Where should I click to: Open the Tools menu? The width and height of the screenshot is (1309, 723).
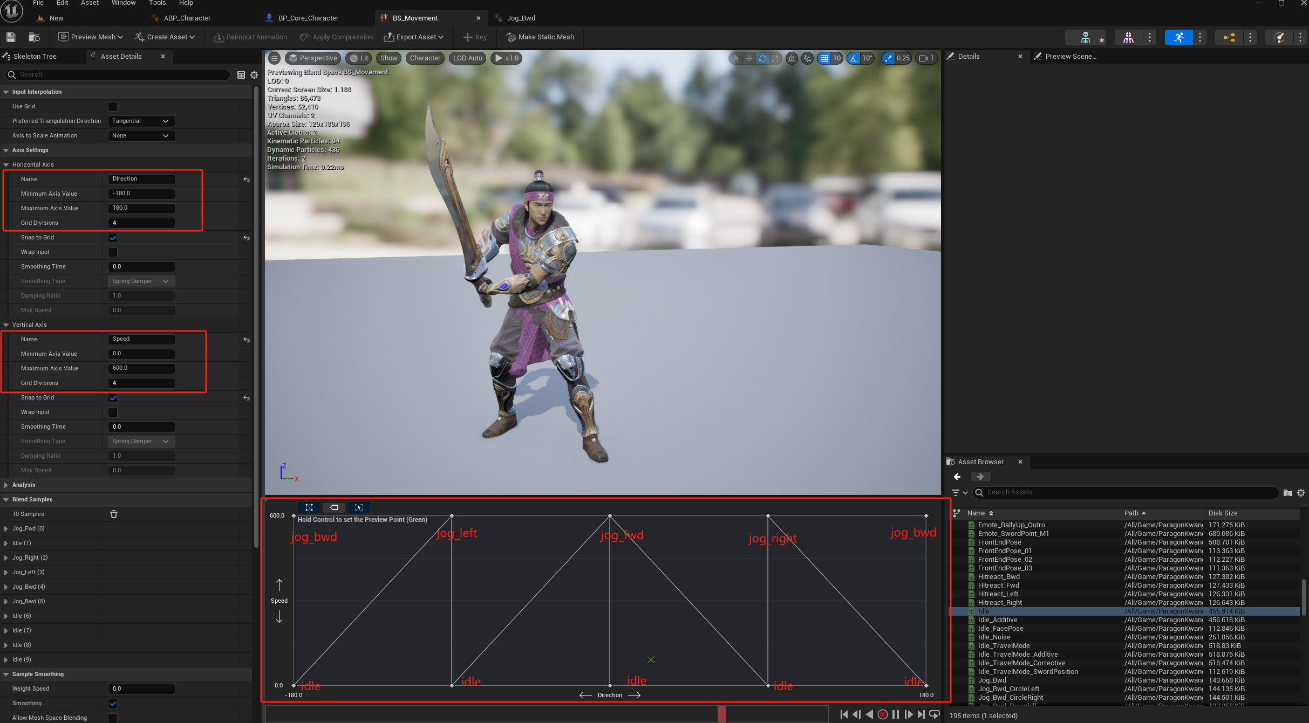tap(157, 3)
